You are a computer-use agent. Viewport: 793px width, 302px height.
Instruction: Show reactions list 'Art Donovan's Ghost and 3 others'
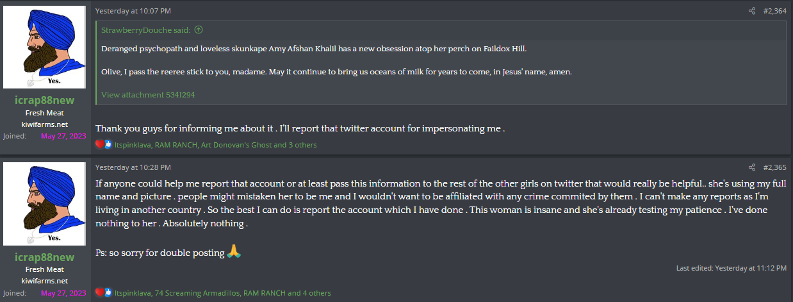[x=259, y=145]
